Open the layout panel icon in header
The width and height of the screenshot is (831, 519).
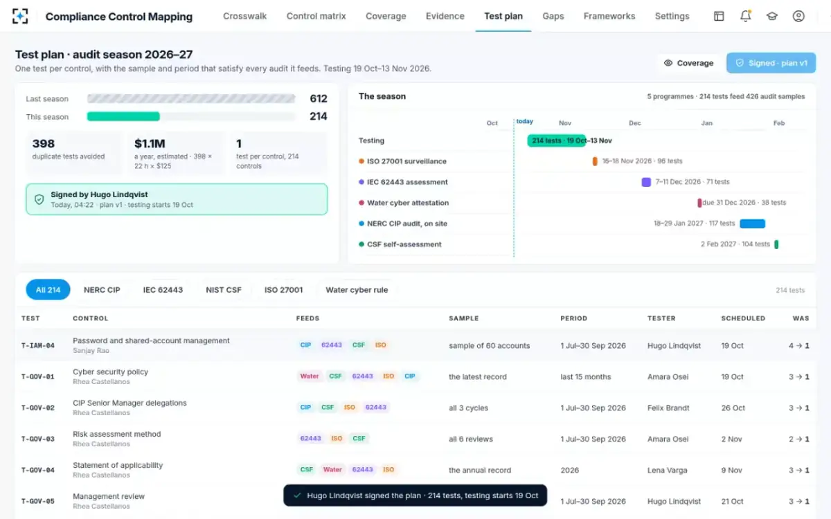[x=719, y=16]
